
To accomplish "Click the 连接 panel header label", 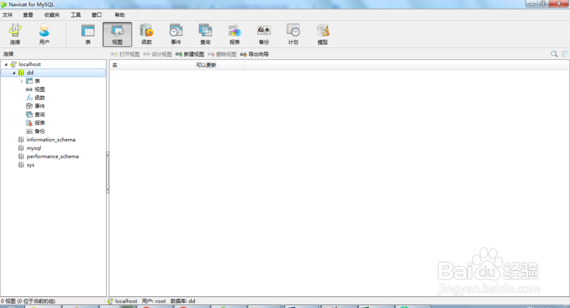I will 9,54.
